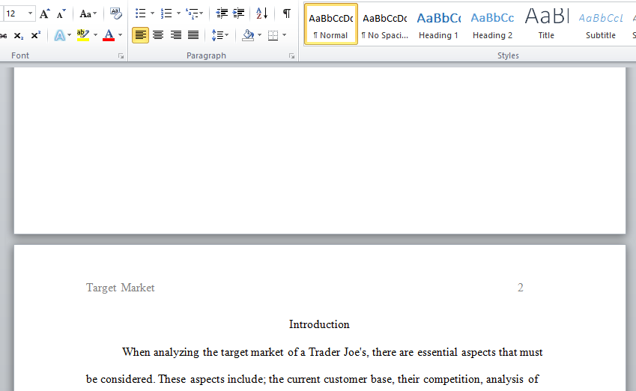Screen dimensions: 636x391
Task: Expand the Numbering dropdown arrow
Action: coord(178,13)
